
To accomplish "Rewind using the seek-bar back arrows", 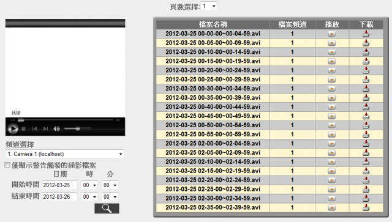I will click(x=13, y=120).
